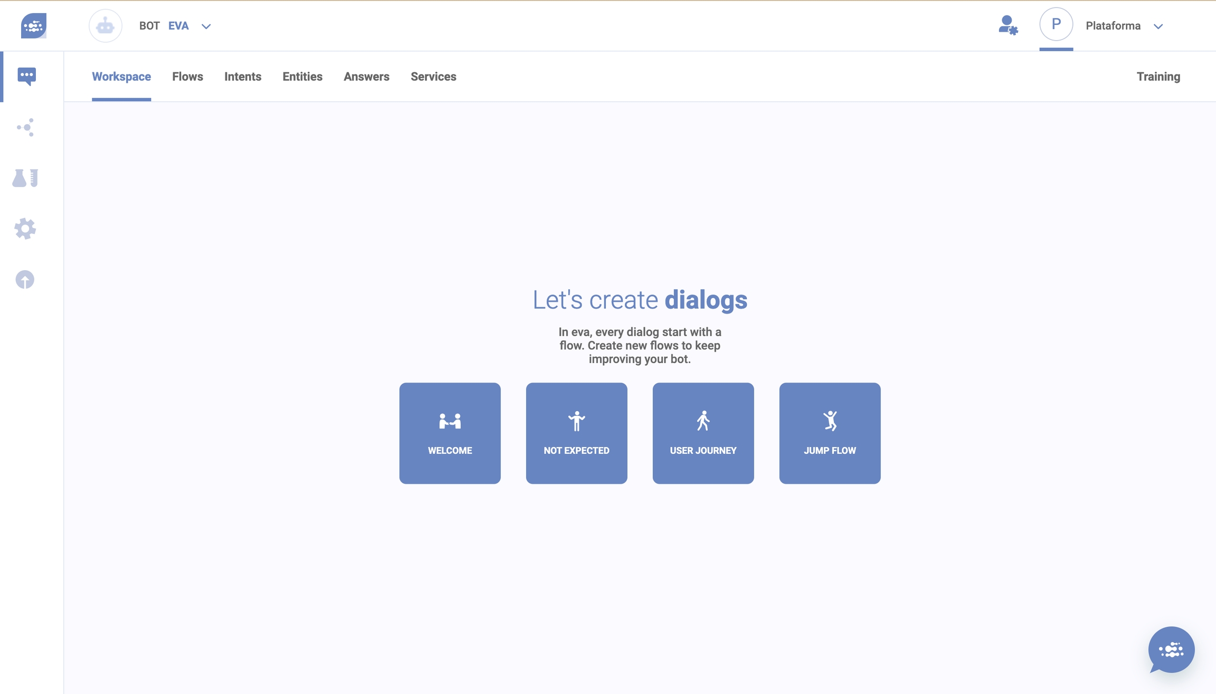The height and width of the screenshot is (694, 1216).
Task: Open the lab flask sidebar icon
Action: point(25,178)
